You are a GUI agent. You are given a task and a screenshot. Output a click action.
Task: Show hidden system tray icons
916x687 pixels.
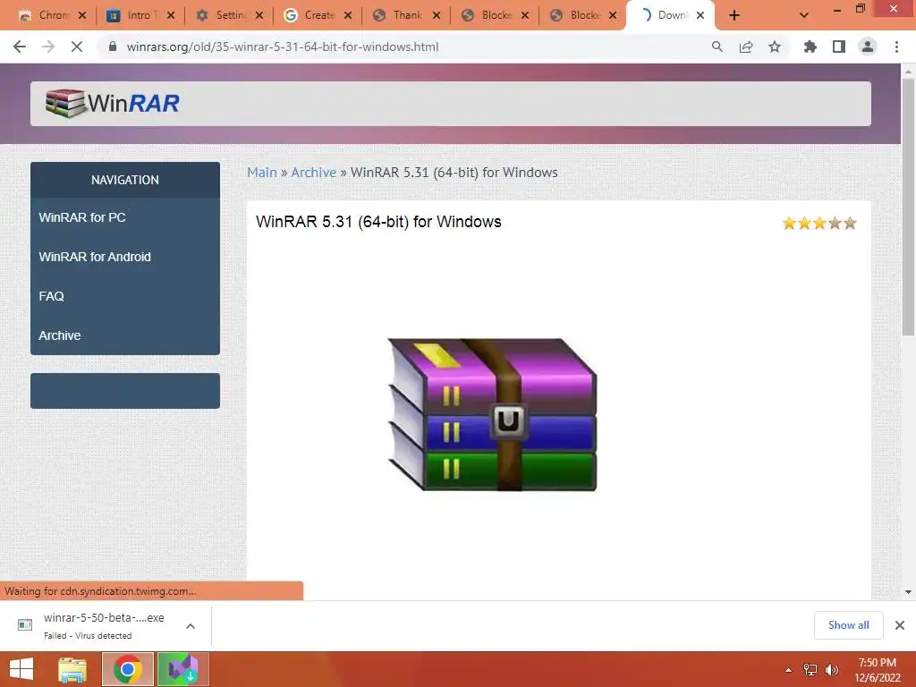tap(788, 670)
